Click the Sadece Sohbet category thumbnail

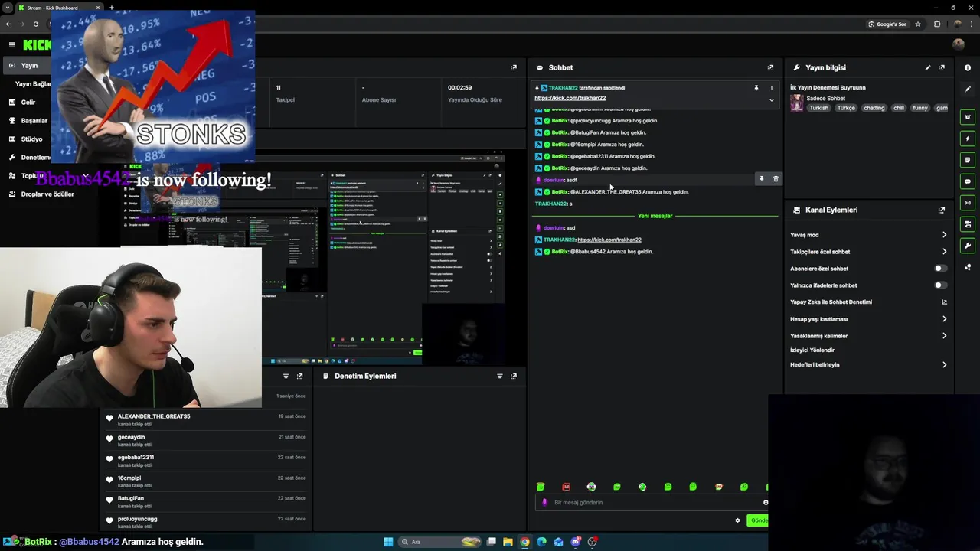[797, 103]
